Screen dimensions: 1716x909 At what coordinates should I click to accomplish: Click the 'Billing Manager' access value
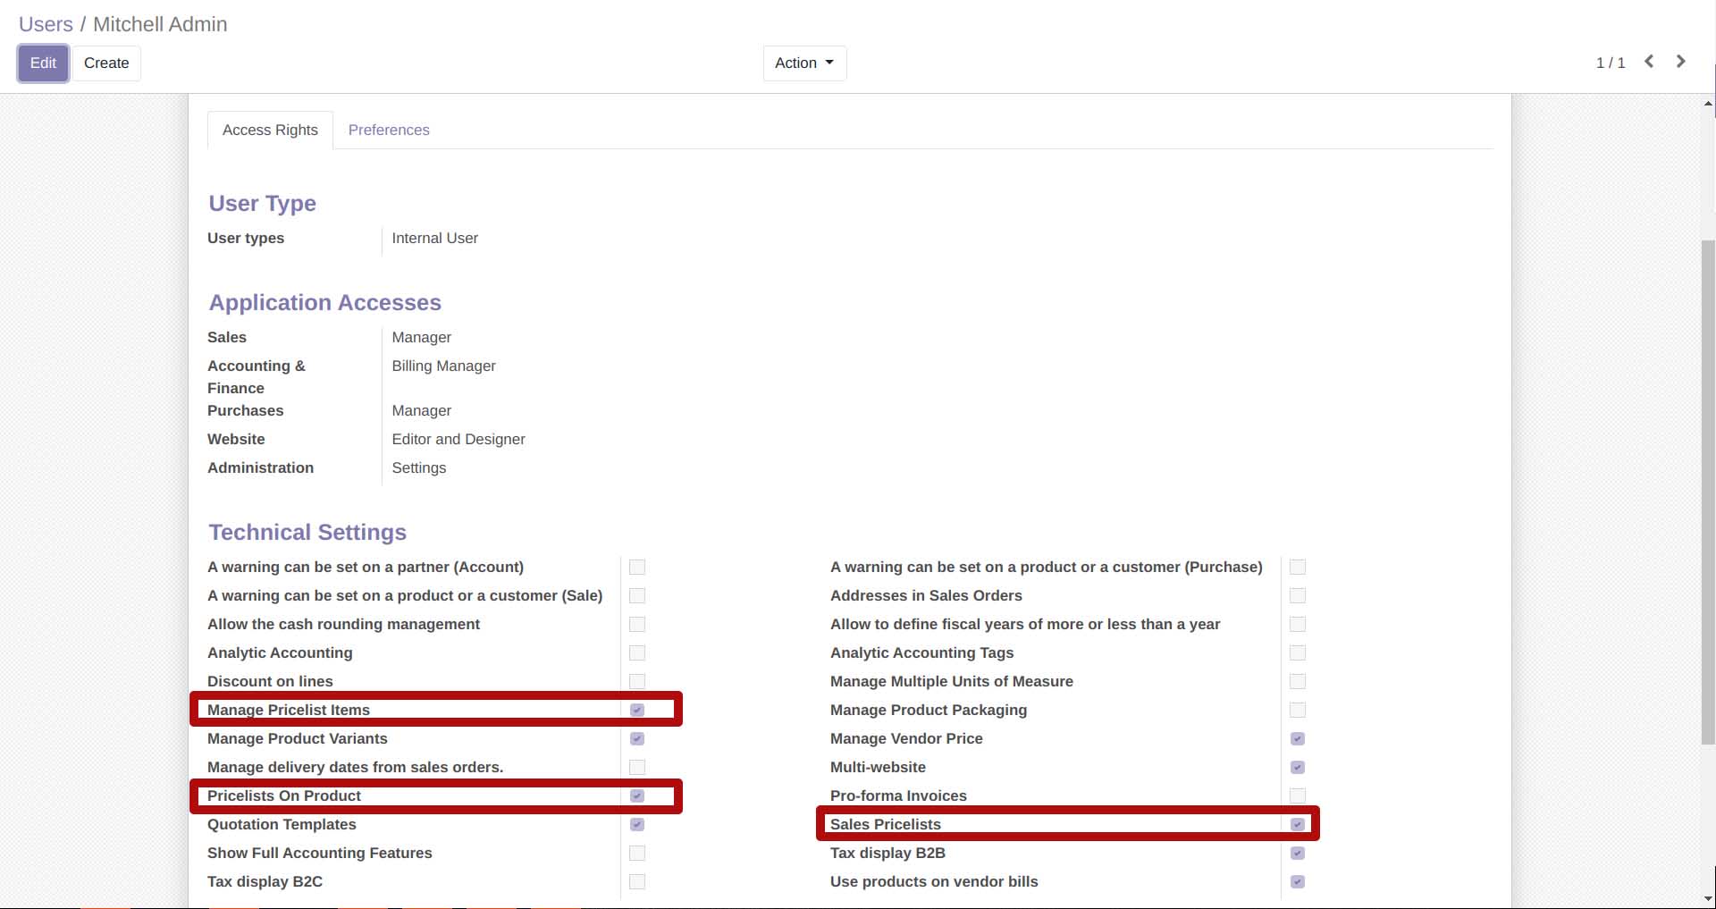pos(443,366)
